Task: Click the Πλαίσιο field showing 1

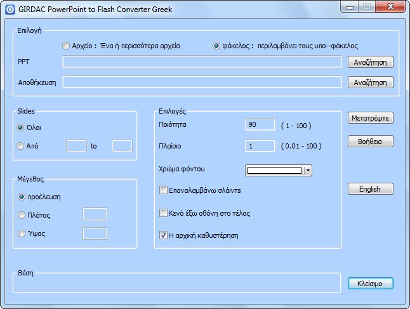Action: tap(260, 146)
